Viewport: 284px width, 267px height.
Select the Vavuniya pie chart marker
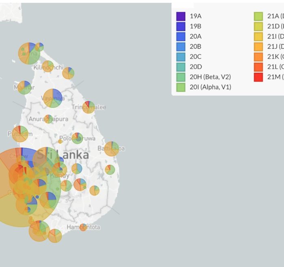[x=53, y=98]
